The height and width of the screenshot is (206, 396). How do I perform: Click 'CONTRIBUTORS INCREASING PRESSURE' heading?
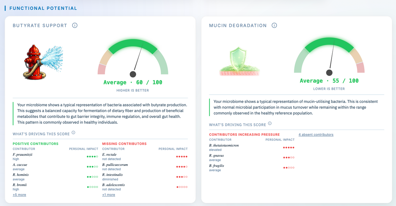point(245,134)
